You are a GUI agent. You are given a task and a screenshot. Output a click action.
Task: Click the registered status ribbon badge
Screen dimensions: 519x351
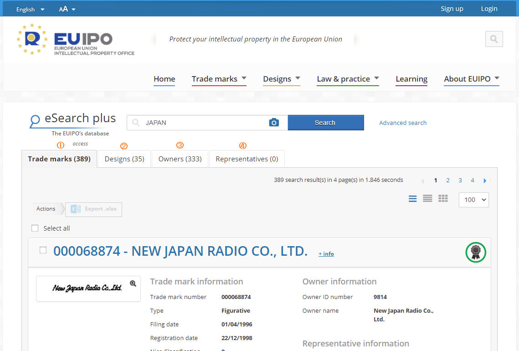pyautogui.click(x=476, y=253)
